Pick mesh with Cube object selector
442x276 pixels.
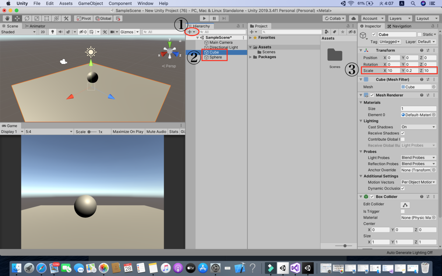[x=434, y=87]
